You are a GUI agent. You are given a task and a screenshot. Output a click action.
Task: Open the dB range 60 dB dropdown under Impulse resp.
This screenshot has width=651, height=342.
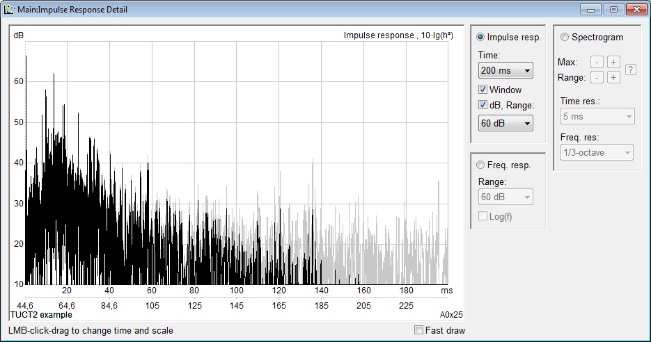[x=505, y=123]
